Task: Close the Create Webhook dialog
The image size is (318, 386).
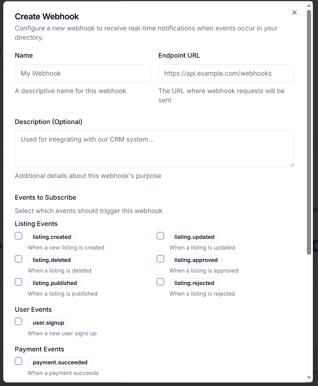Action: (x=294, y=12)
